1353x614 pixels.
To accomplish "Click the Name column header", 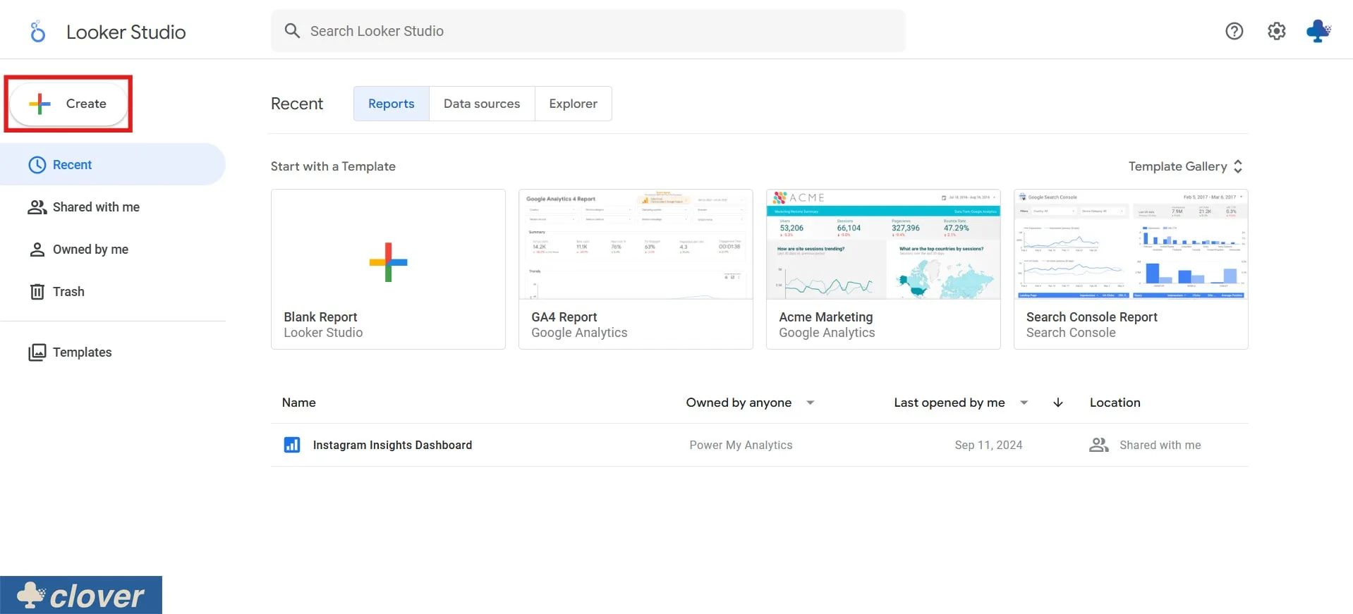I will [x=299, y=403].
